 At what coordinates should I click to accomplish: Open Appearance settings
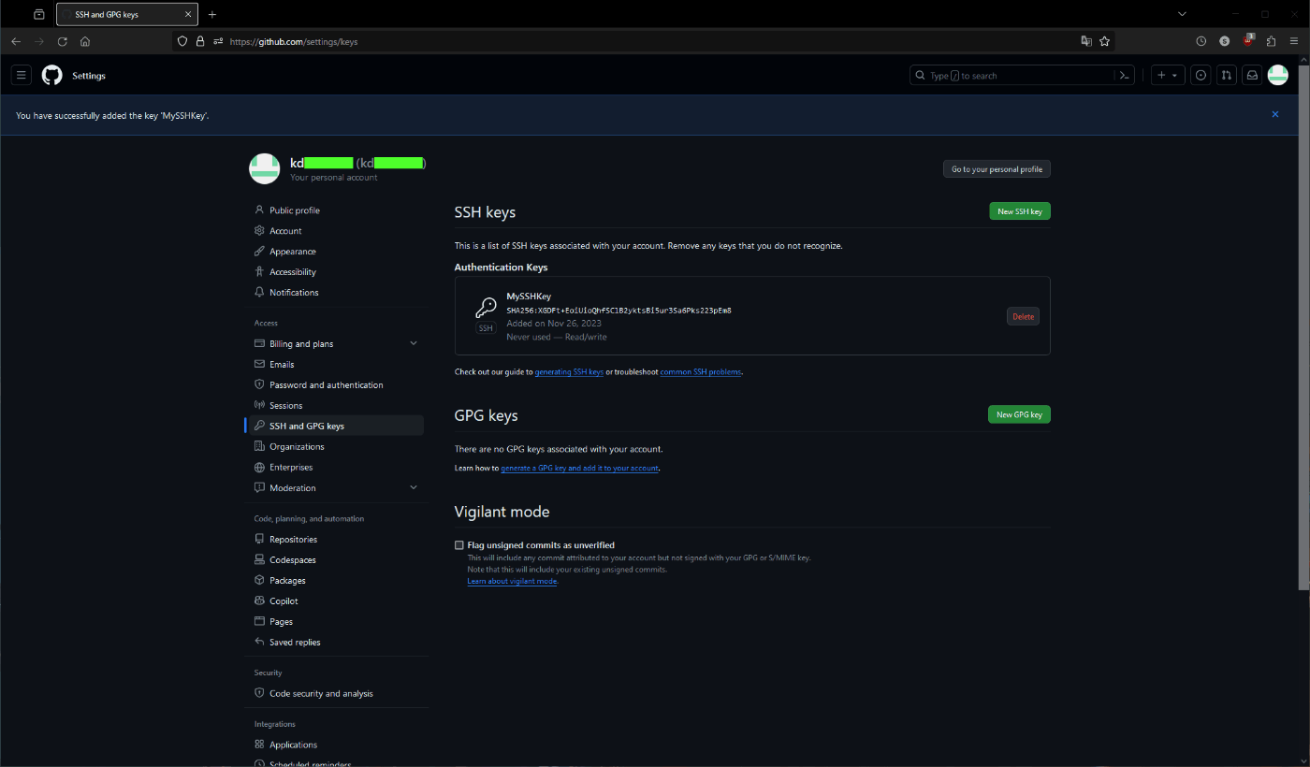[x=292, y=252]
